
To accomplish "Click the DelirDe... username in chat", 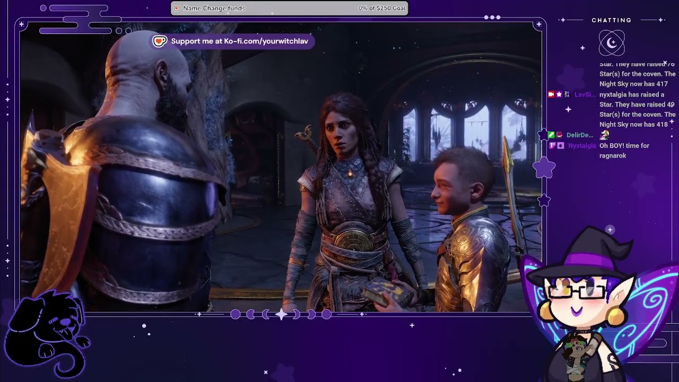I will click(580, 135).
